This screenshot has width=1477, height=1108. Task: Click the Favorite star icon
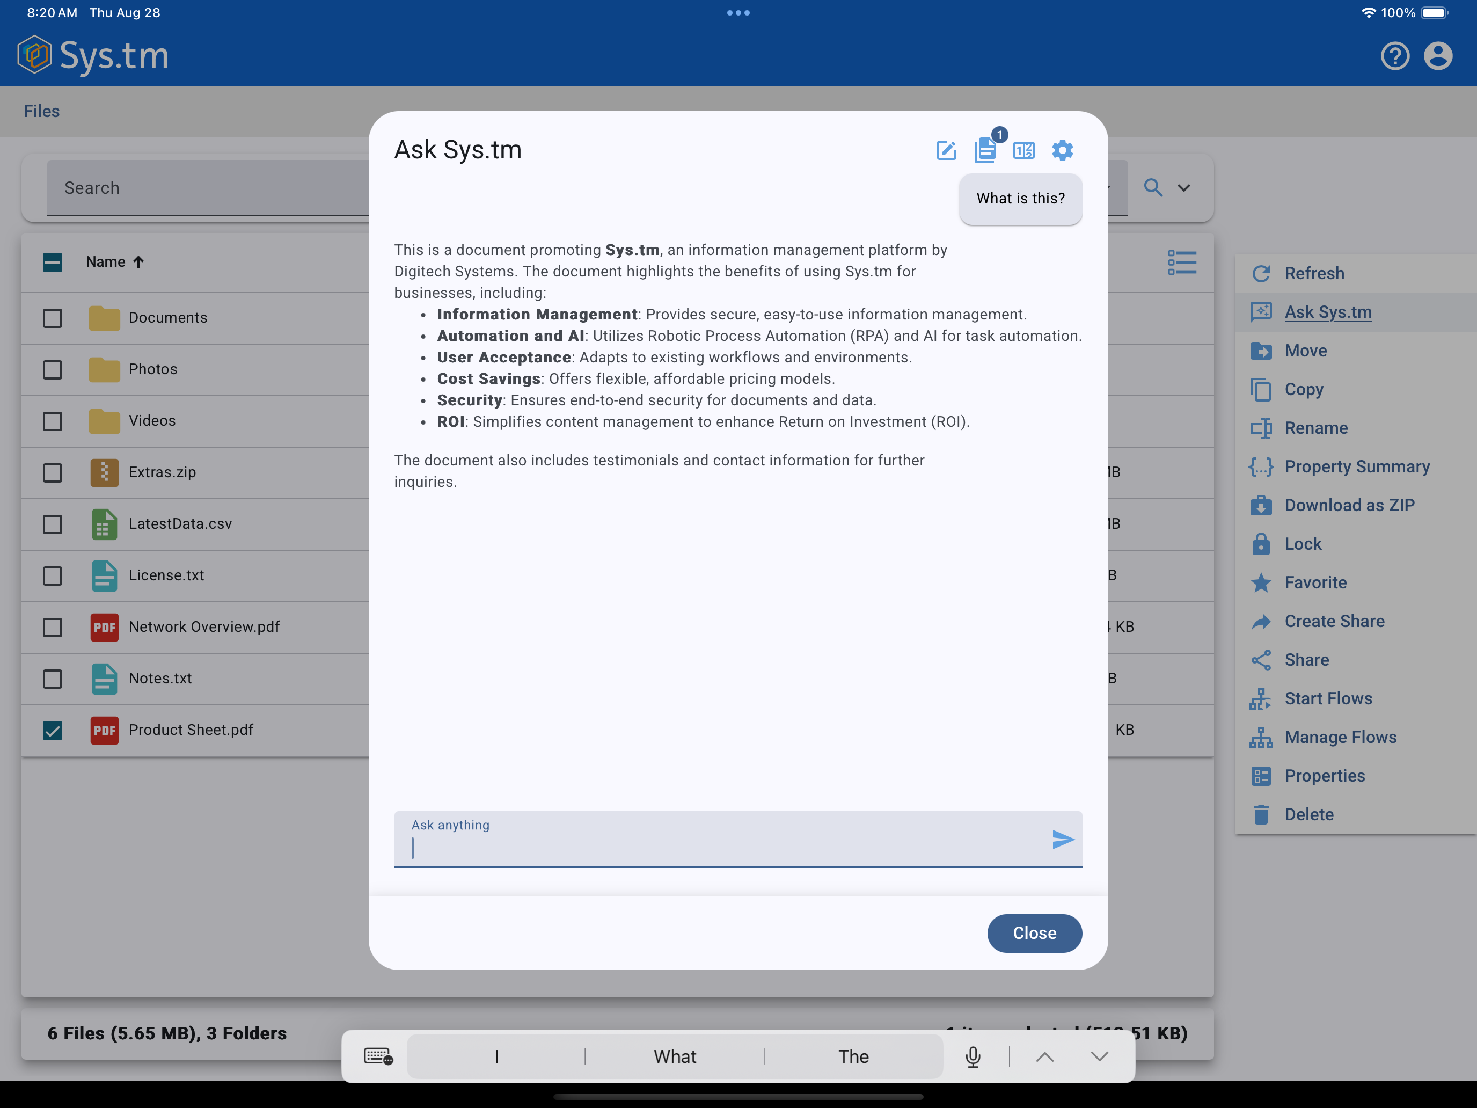pyautogui.click(x=1261, y=582)
